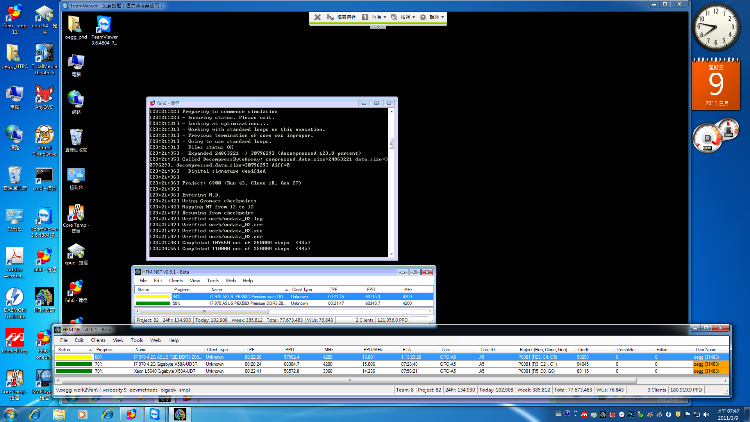Click horizontal scrollbar in smaller HFM.NET window
Screen dimensions: 750x422
(205, 311)
